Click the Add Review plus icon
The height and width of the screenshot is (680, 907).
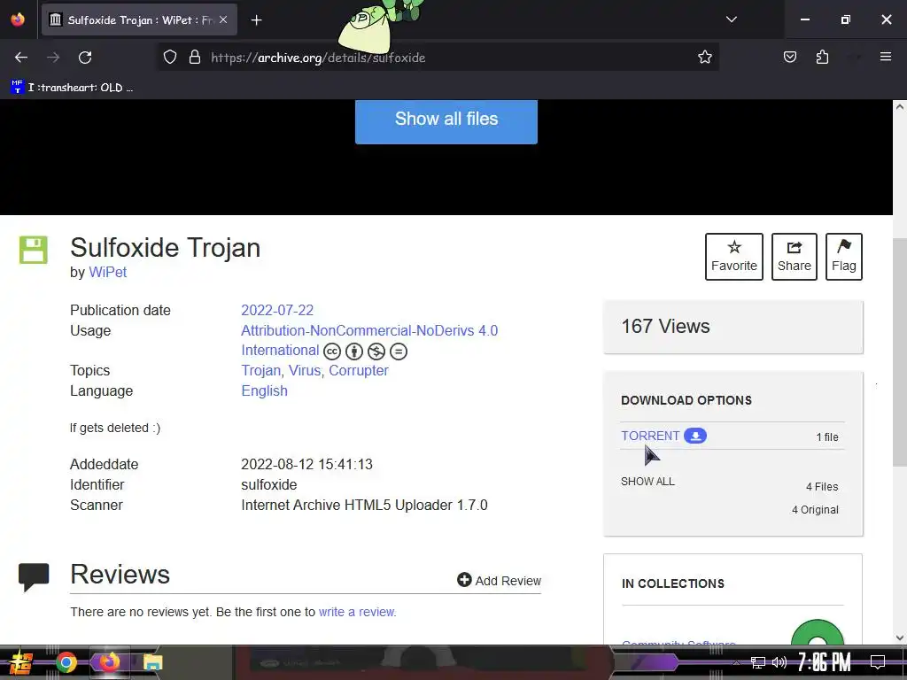click(464, 579)
